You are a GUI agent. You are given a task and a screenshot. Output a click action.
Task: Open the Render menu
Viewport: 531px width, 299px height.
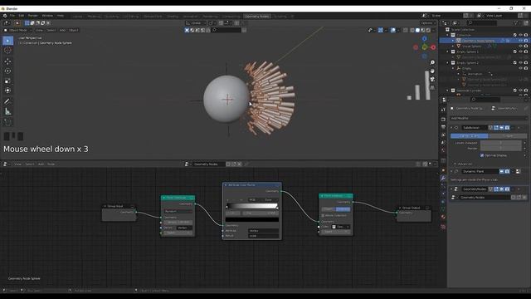pyautogui.click(x=33, y=16)
